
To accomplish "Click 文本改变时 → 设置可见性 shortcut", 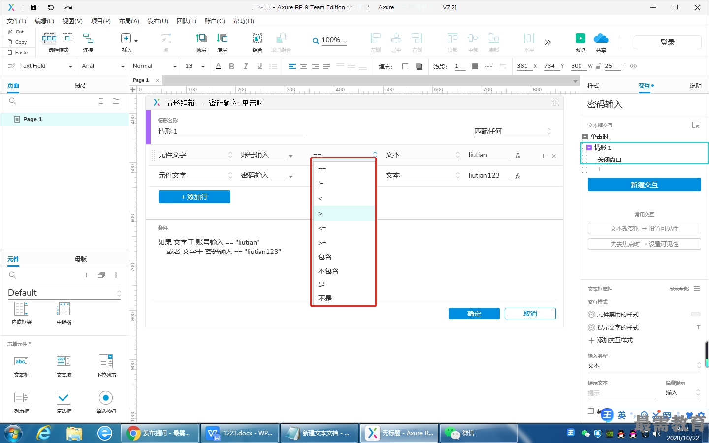I will (645, 228).
